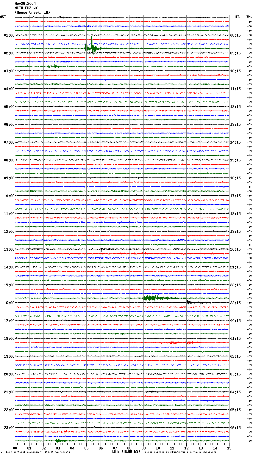The width and height of the screenshot is (253, 456).
Task: Click minute-axis tick label '00' at bottom
Action: 15,448
